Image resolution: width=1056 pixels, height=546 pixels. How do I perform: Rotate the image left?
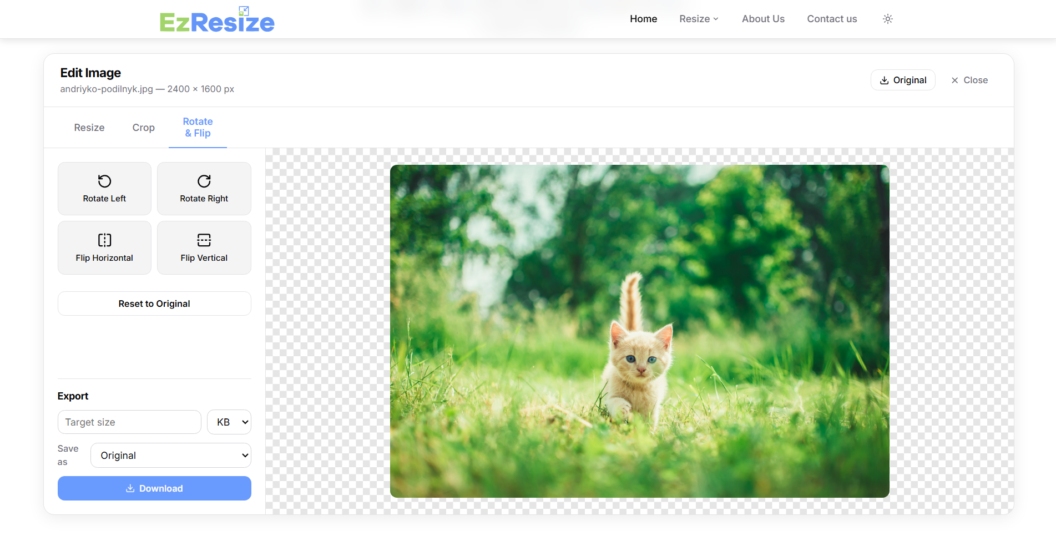[x=104, y=189]
